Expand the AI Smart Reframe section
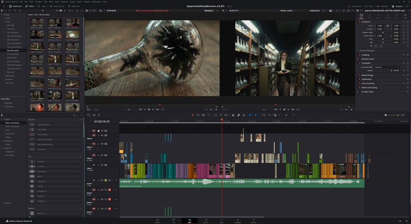411x224 pixels. (358, 51)
